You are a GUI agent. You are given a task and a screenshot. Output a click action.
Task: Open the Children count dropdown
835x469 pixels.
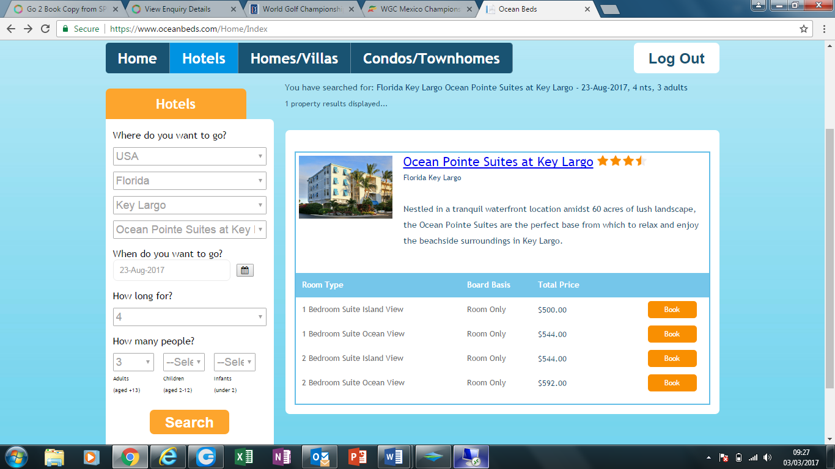pyautogui.click(x=184, y=362)
